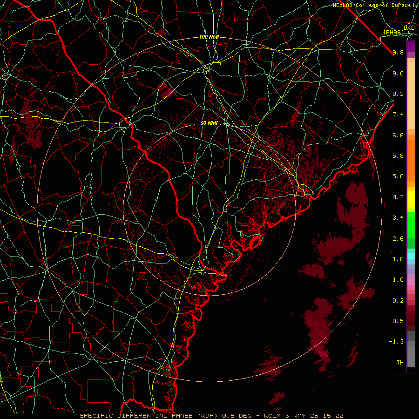Click the cyan segment of the color bar

click(411, 256)
